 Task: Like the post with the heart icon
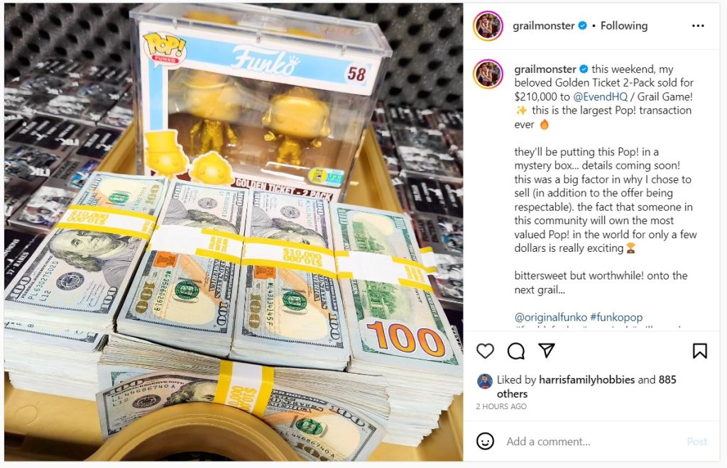click(x=485, y=351)
